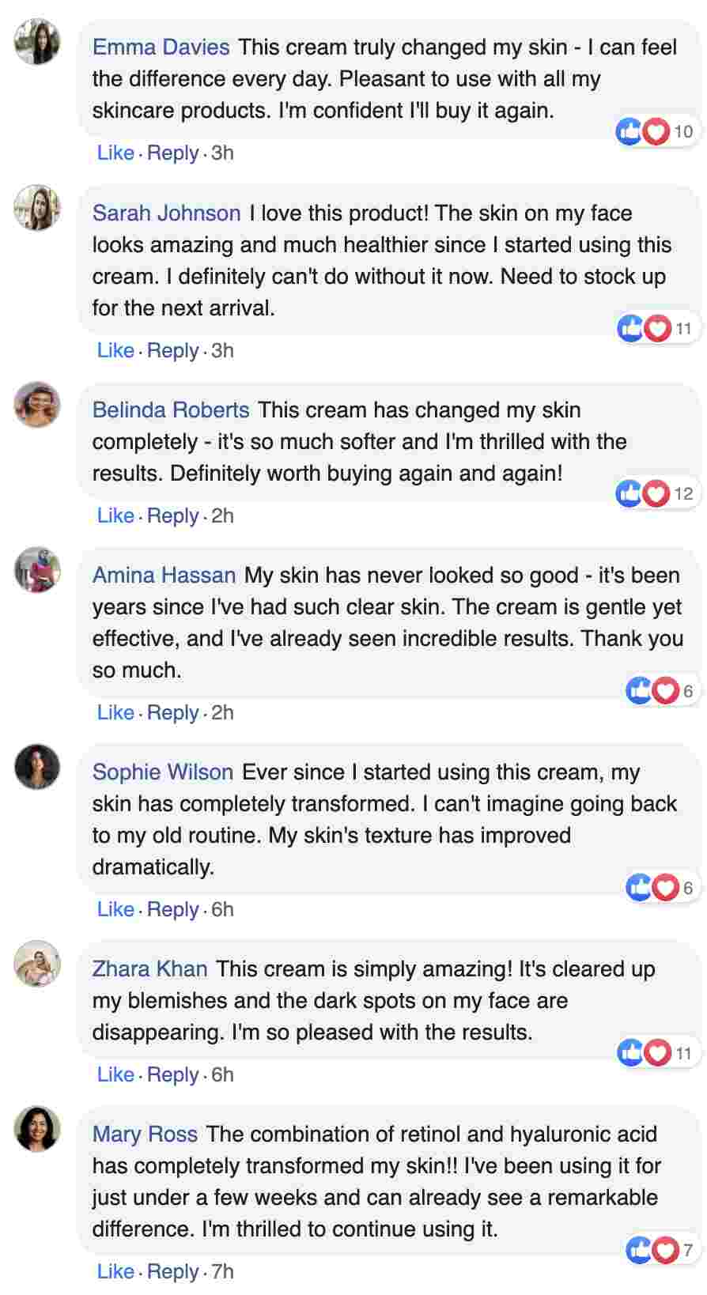Click the 3h timestamp on Emma Davies' comment

tap(222, 153)
